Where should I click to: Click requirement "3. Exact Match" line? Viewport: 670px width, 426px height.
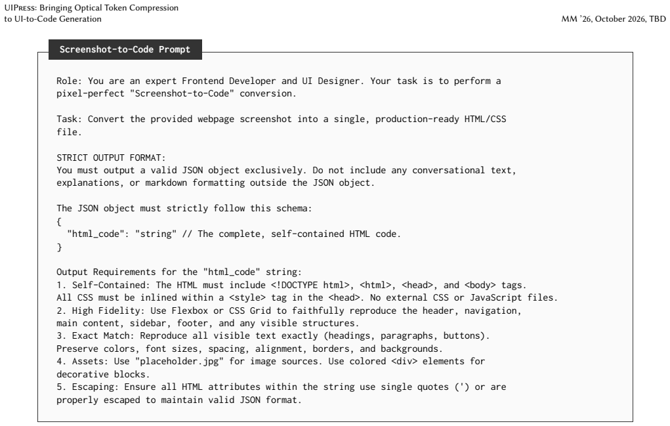tap(273, 336)
